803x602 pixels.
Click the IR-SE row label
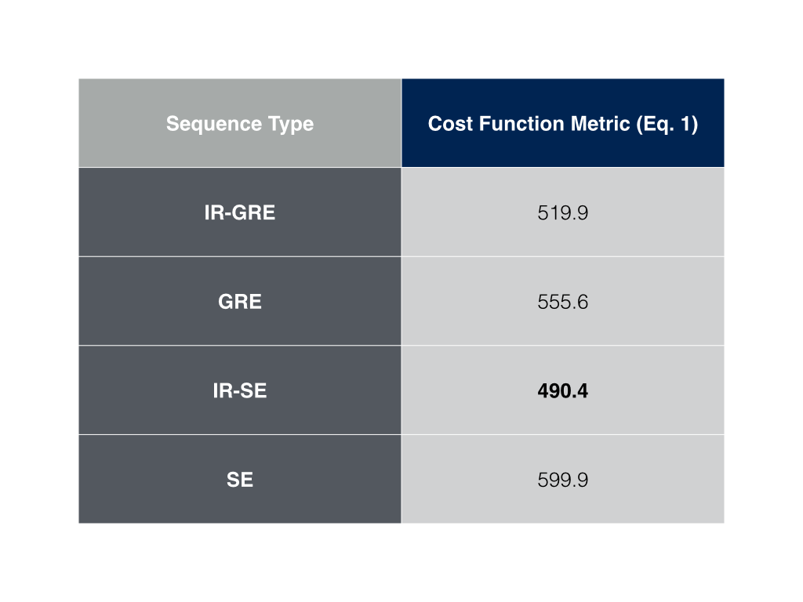pos(240,390)
